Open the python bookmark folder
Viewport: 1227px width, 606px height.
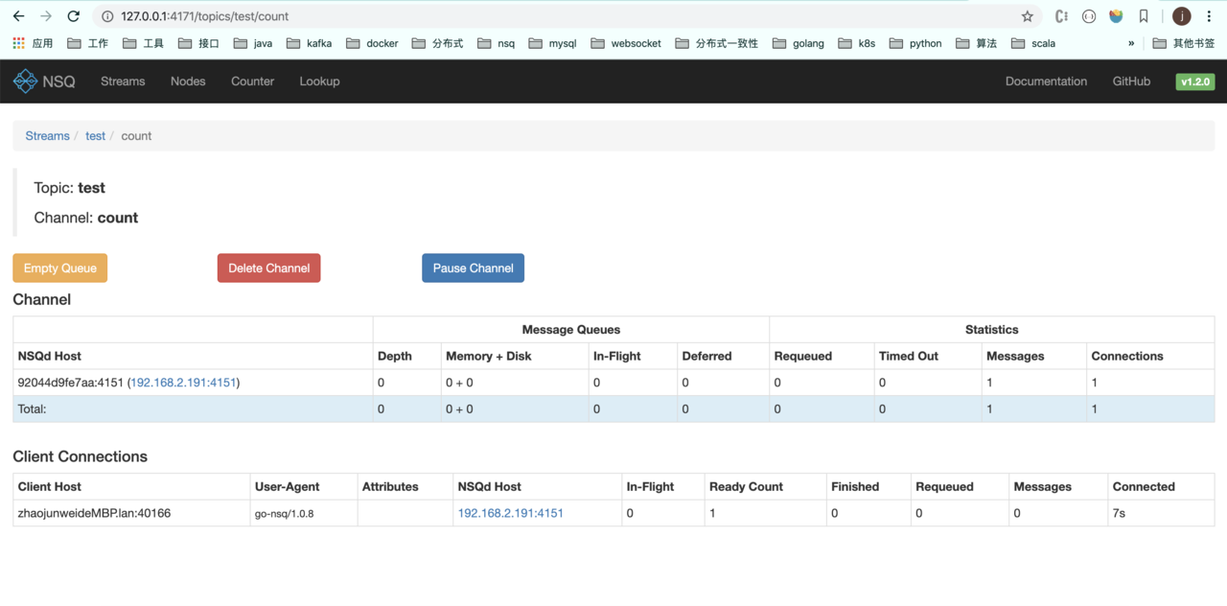point(915,43)
